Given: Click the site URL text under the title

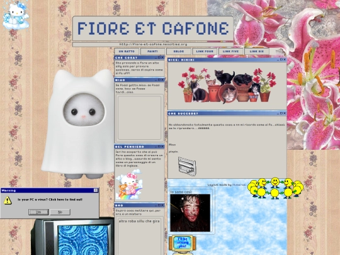Looking at the screenshot, I should pyautogui.click(x=153, y=45).
